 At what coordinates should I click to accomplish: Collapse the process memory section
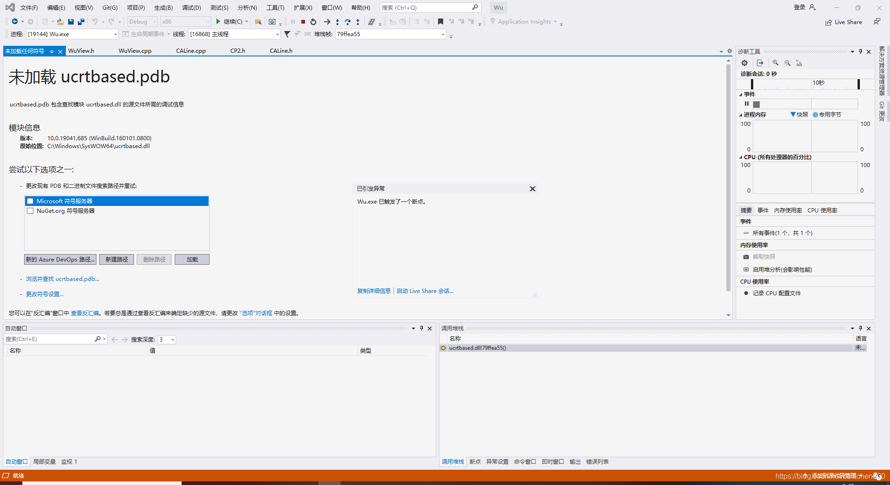(741, 115)
